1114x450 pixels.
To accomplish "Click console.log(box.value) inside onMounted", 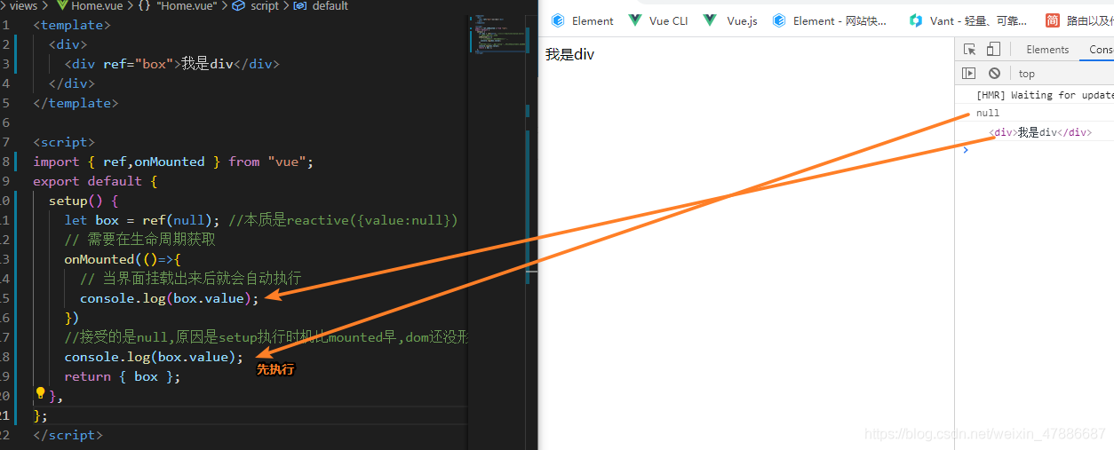I will tap(169, 298).
